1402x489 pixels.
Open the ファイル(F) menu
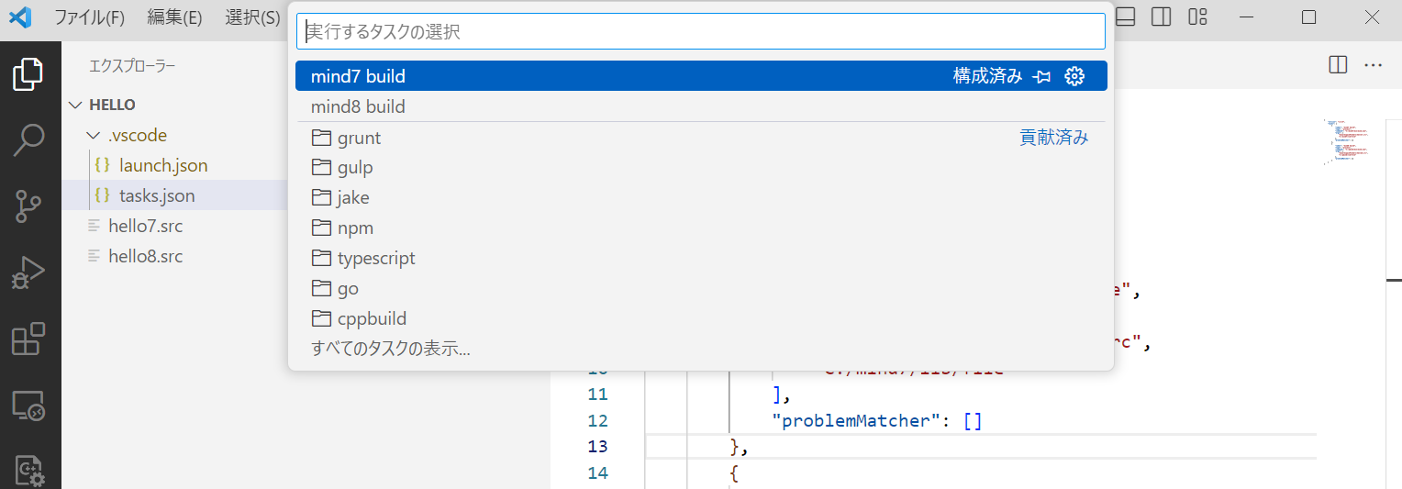tap(89, 17)
